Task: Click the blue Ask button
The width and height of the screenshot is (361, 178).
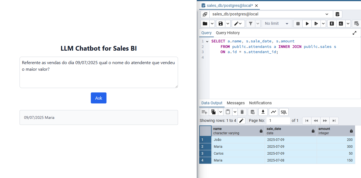Action: (99, 98)
